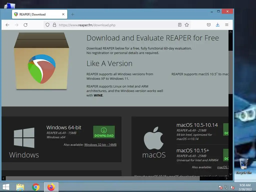Minimize the Firefox window
The height and width of the screenshot is (192, 256).
[x=212, y=11]
